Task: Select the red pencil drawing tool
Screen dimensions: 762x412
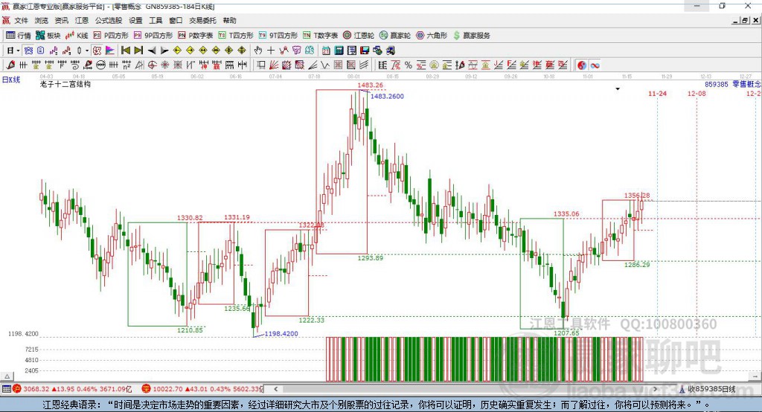Action: click(10, 65)
